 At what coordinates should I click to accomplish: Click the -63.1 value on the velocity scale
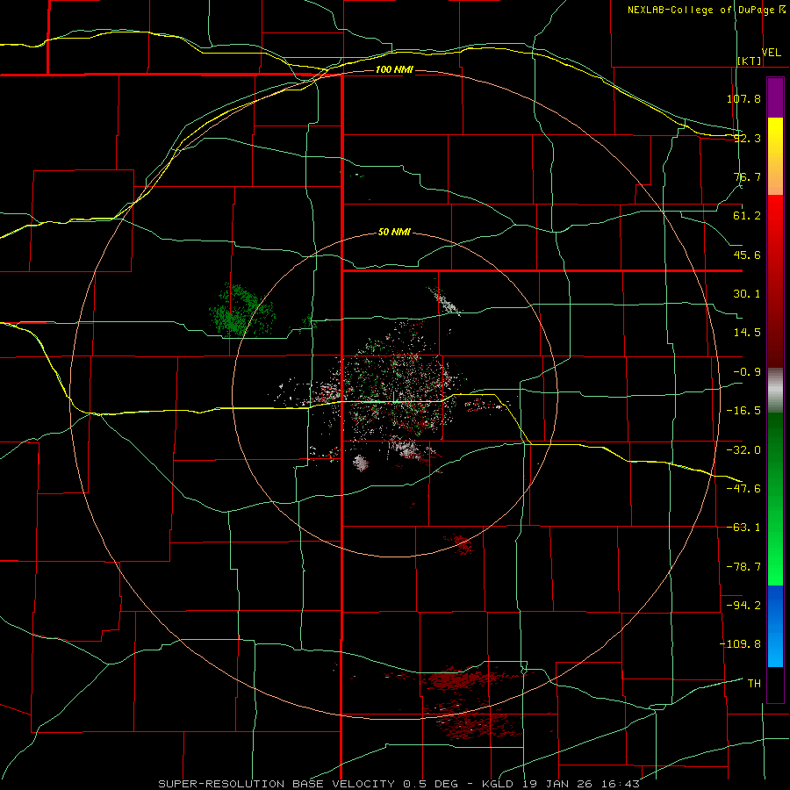[x=743, y=528]
